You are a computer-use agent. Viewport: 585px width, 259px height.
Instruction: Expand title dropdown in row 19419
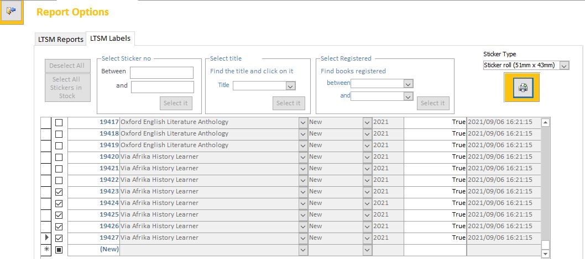coord(302,145)
